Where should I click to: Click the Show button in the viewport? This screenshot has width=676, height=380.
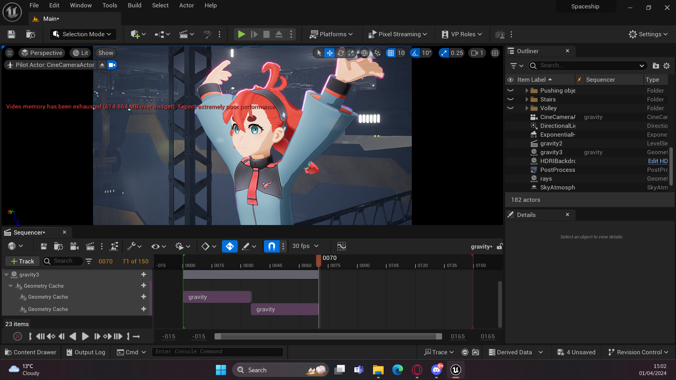[x=106, y=53]
